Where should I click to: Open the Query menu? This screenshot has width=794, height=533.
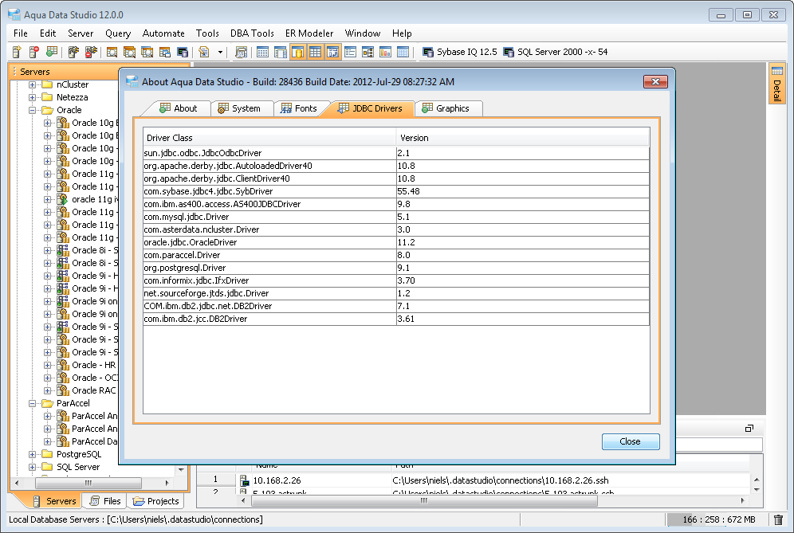[118, 33]
